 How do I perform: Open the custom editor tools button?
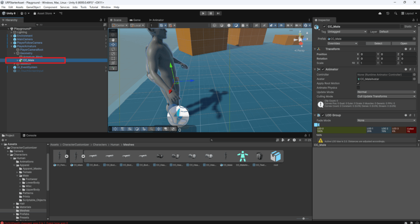pos(113,68)
